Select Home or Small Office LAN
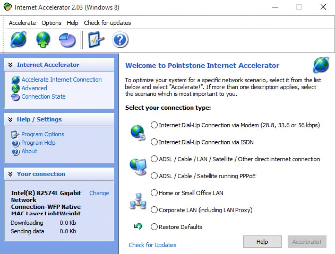Image resolution: width=335 pixels, height=254 pixels. pyautogui.click(x=187, y=193)
